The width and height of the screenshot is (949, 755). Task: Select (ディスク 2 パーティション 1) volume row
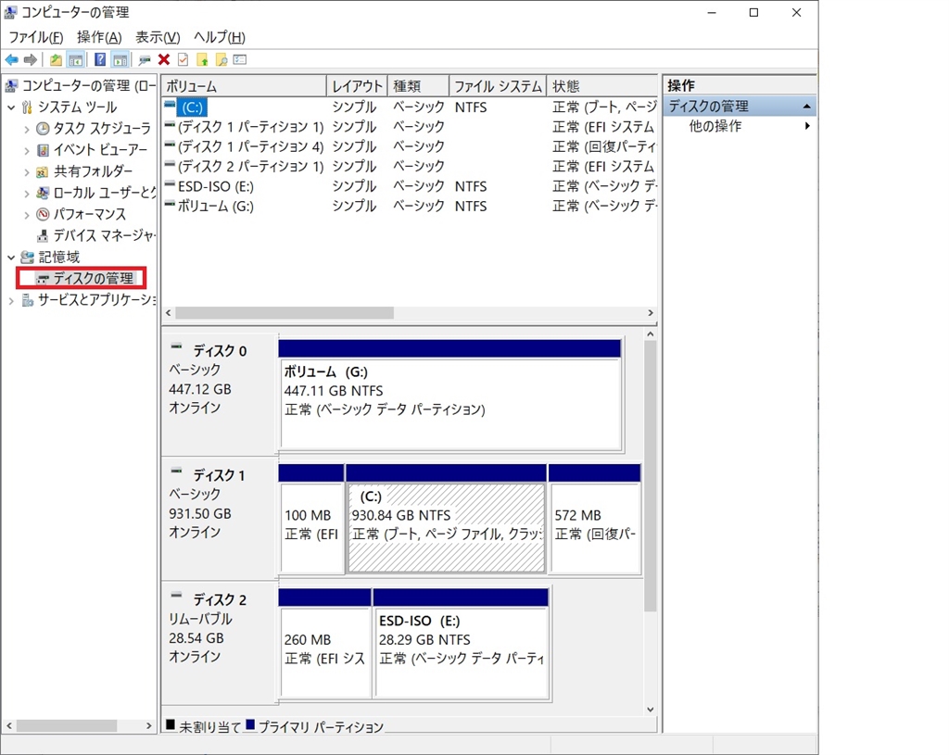click(410, 167)
